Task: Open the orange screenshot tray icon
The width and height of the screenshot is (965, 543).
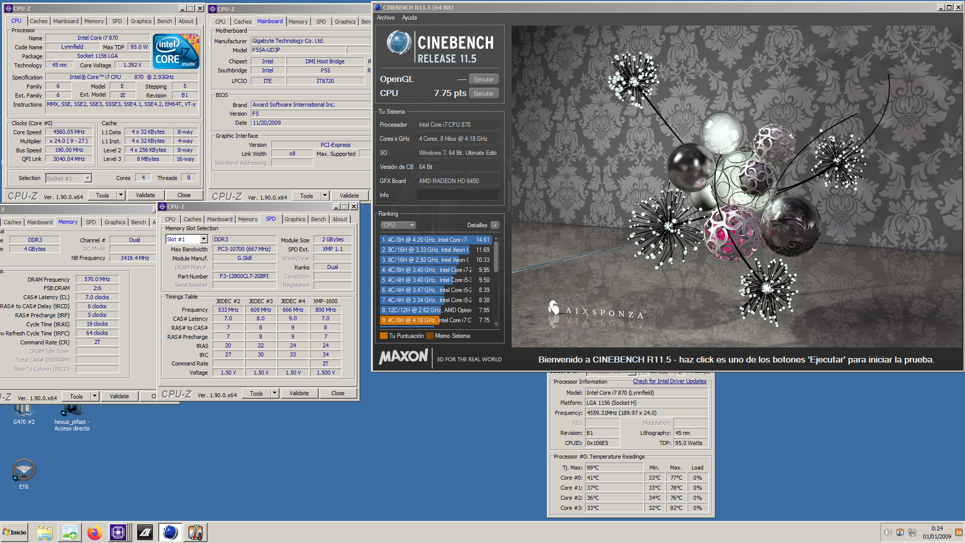Action: pyautogui.click(x=958, y=532)
